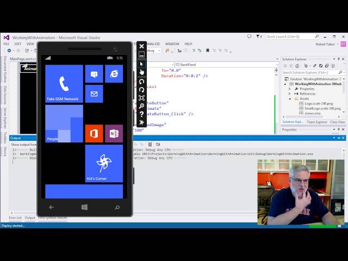Click the emulator fit to screen icon
348x261 pixels.
coord(141,98)
